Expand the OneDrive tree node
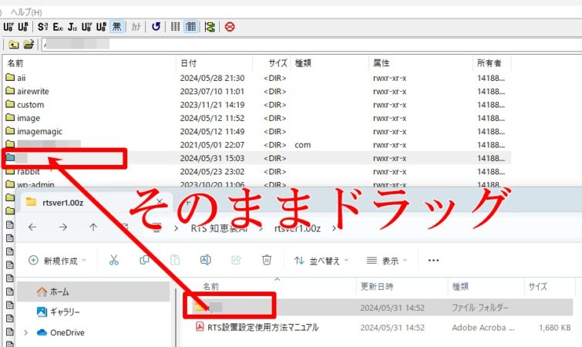The image size is (582, 347). pyautogui.click(x=27, y=333)
